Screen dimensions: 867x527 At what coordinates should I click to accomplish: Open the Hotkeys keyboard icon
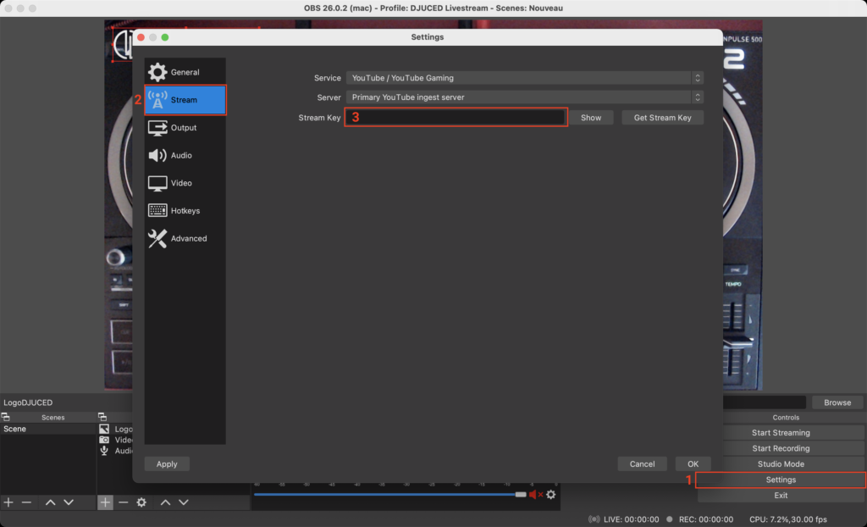click(157, 211)
